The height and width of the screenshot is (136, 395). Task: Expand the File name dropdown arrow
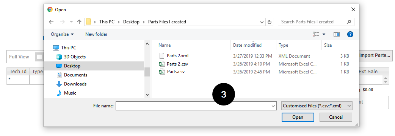[x=274, y=106]
